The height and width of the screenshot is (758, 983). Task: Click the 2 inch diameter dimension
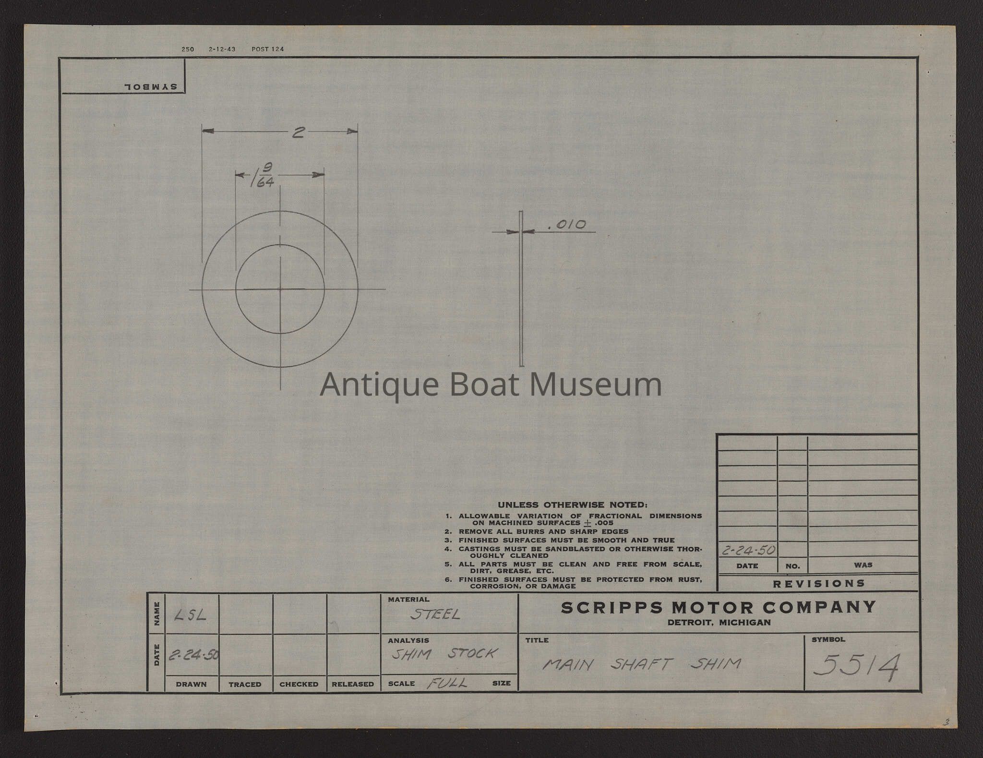[x=298, y=132]
